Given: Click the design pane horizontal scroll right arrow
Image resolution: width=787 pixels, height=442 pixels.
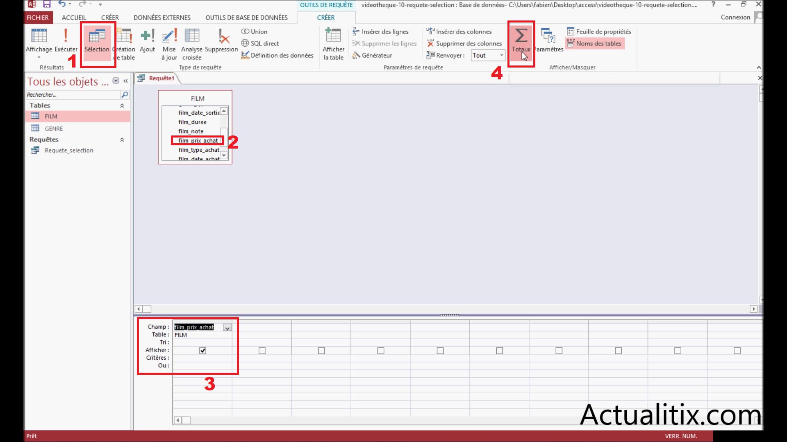Looking at the screenshot, I should pyautogui.click(x=753, y=309).
